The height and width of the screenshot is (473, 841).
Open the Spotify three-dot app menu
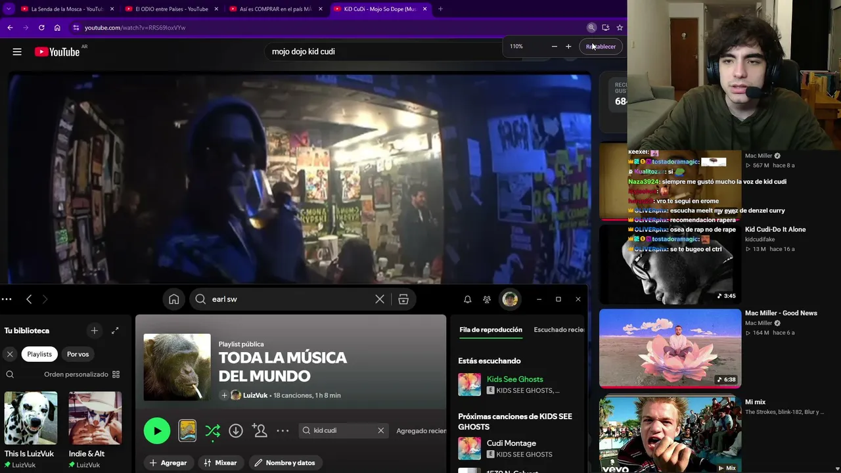point(7,299)
